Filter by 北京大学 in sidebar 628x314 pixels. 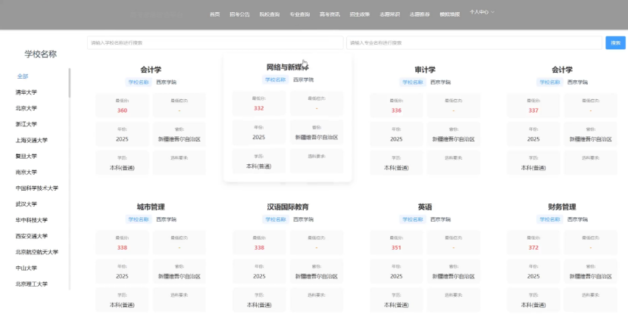[x=26, y=108]
